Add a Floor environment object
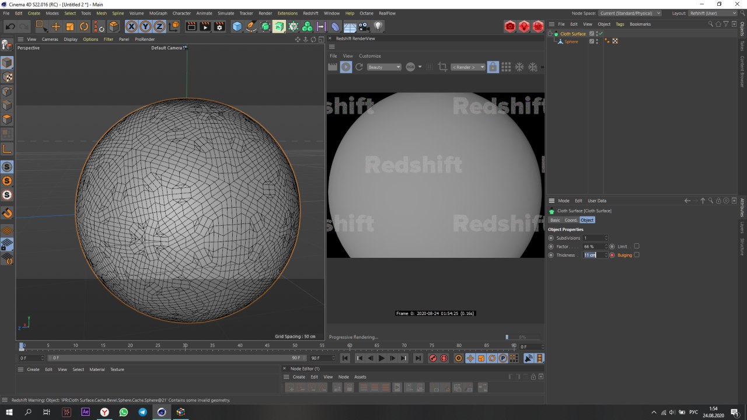This screenshot has width=747, height=420. click(350, 26)
